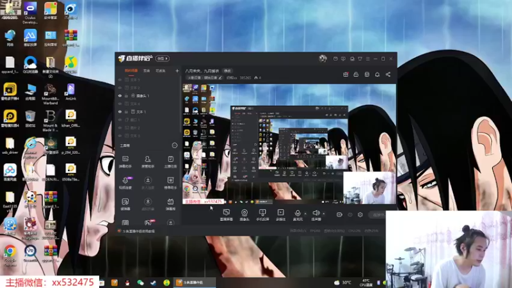
Task: Open the 视频连麦 tool in the toolbox
Action: coord(125,183)
